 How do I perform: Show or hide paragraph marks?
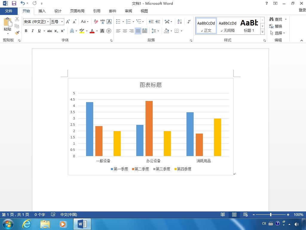point(189,22)
